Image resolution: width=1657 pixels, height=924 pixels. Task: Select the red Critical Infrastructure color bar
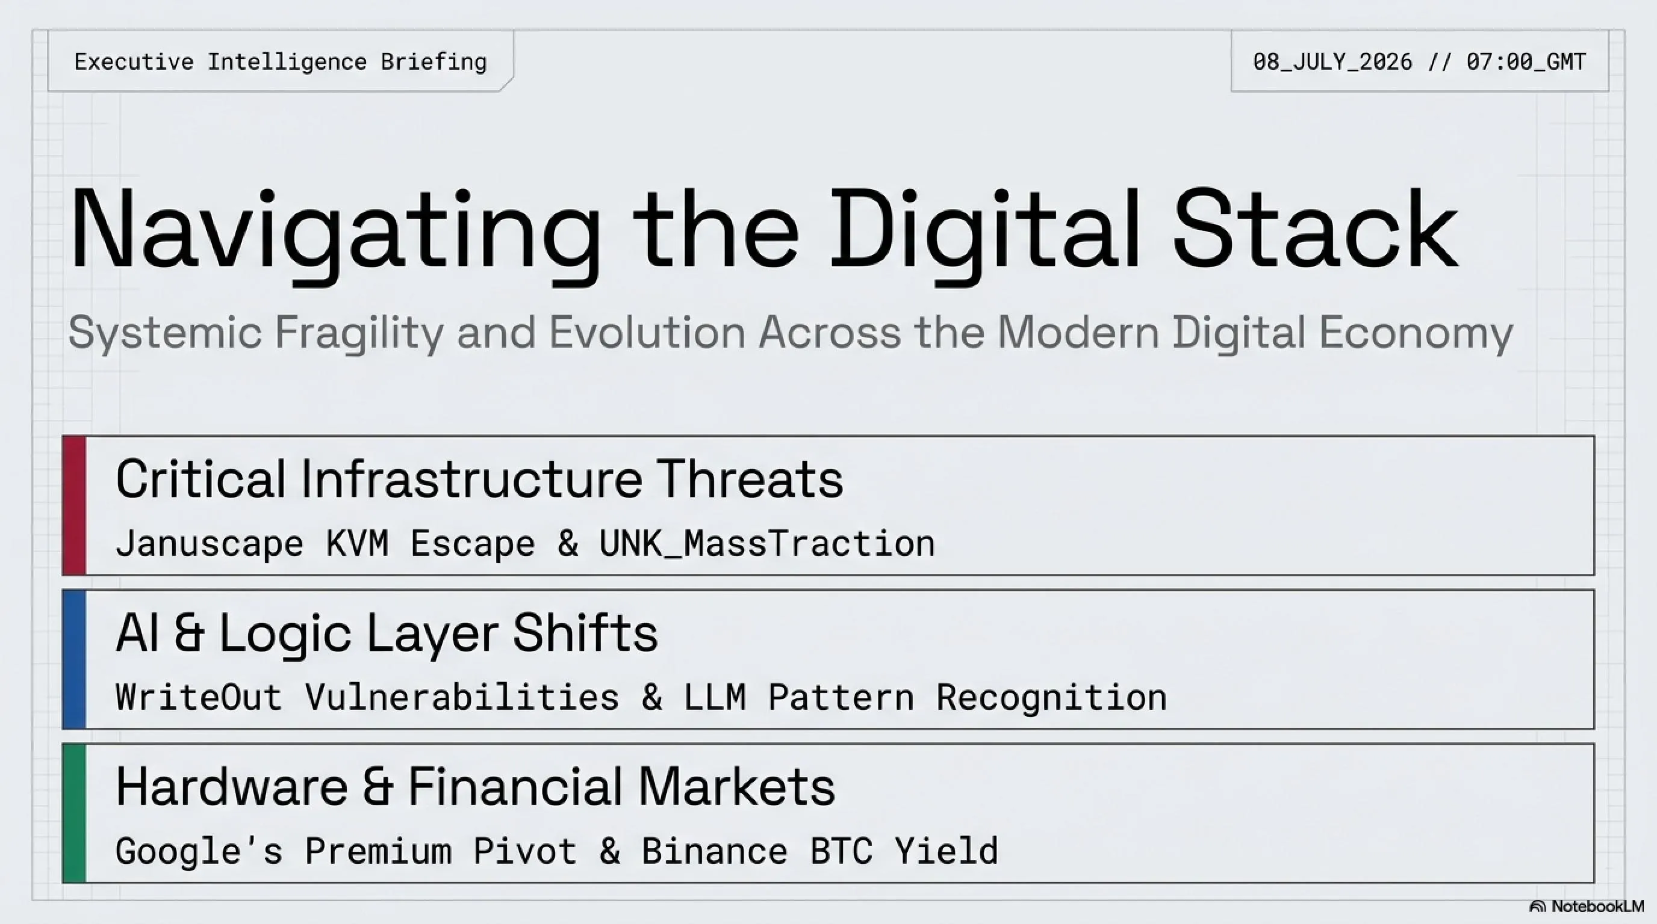(x=74, y=505)
